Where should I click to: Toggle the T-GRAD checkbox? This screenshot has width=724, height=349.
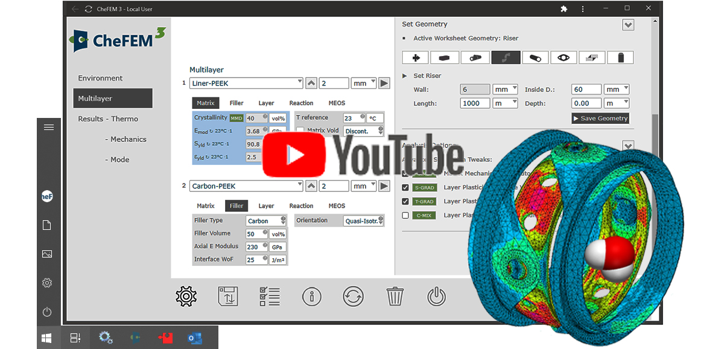pyautogui.click(x=405, y=201)
